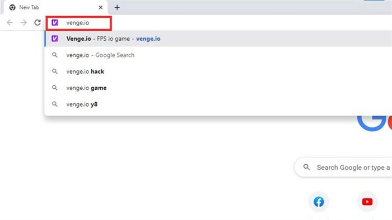Open a new tab with plus button
This screenshot has width=392, height=220.
(117, 7)
